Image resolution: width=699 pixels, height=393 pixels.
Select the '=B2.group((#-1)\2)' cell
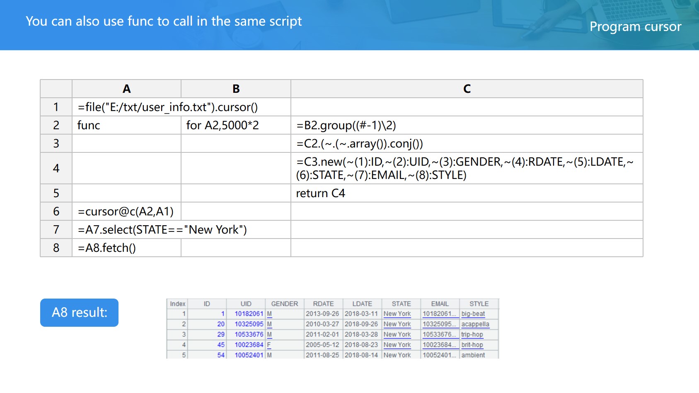click(x=467, y=125)
